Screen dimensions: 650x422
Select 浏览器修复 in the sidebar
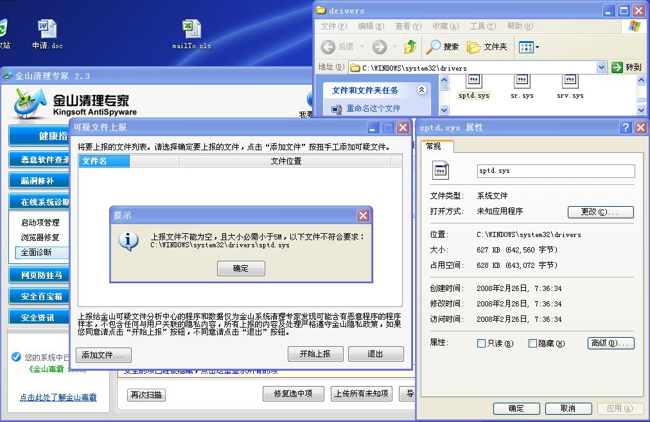click(x=40, y=238)
